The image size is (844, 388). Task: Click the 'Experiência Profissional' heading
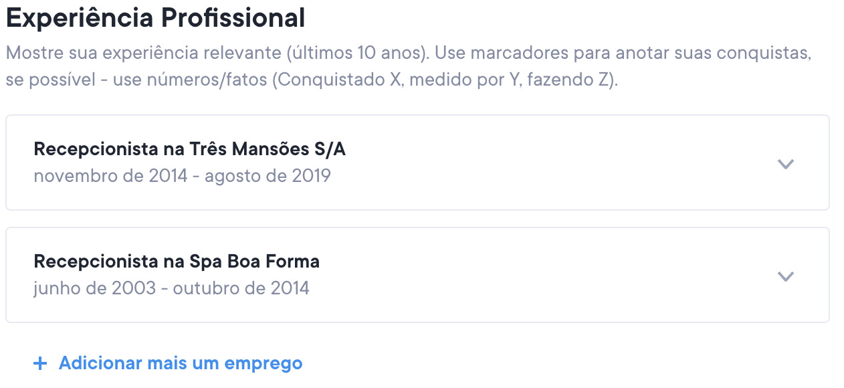pyautogui.click(x=155, y=18)
